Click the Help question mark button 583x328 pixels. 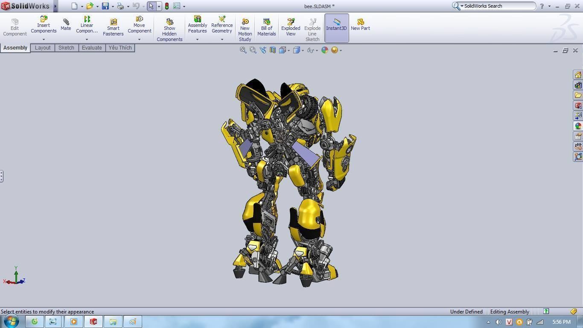pos(542,6)
